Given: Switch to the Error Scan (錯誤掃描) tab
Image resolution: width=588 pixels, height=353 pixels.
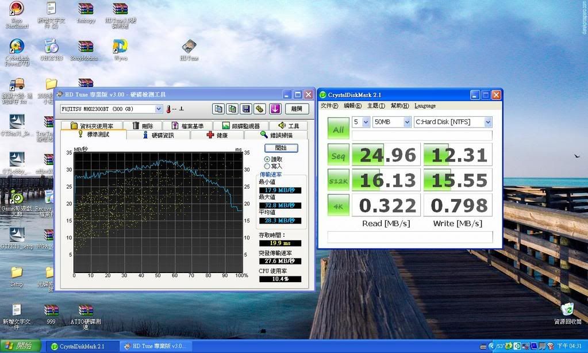Looking at the screenshot, I should (276, 135).
